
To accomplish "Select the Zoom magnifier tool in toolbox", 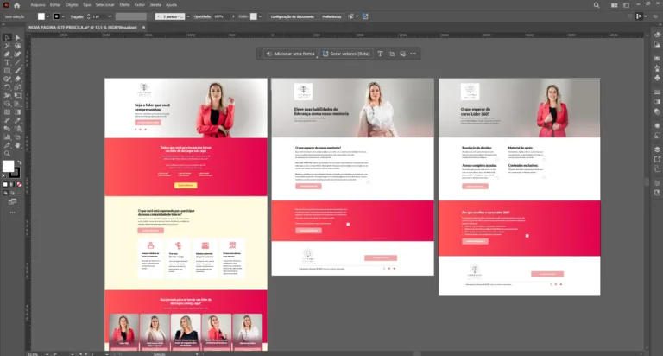I will tap(7, 153).
